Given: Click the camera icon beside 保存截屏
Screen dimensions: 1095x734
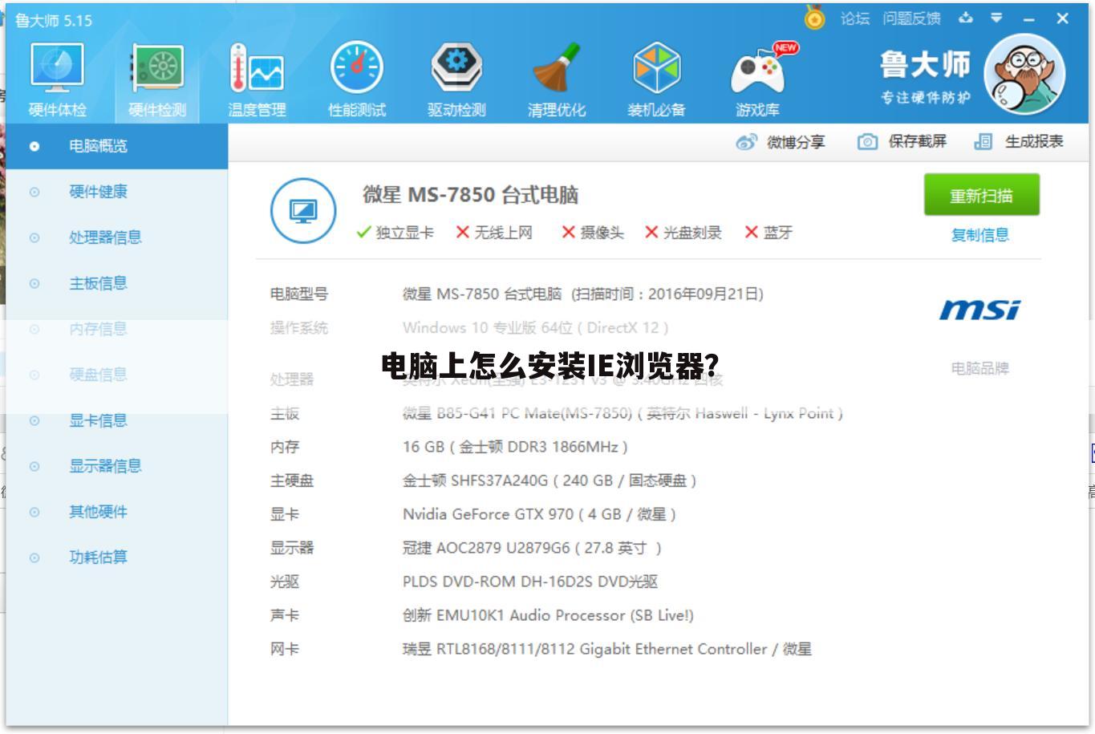Looking at the screenshot, I should [867, 142].
